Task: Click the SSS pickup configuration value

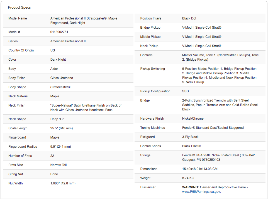Action: click(x=185, y=91)
